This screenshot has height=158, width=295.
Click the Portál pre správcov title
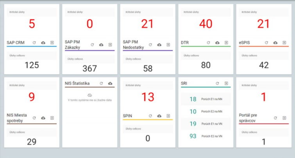point(248,118)
